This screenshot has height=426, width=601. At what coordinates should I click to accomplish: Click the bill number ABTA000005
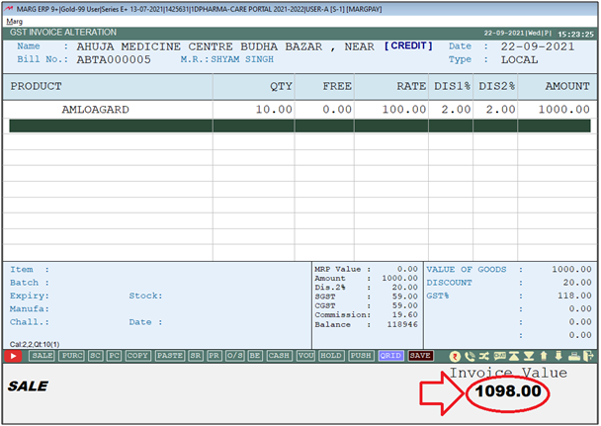tap(114, 59)
